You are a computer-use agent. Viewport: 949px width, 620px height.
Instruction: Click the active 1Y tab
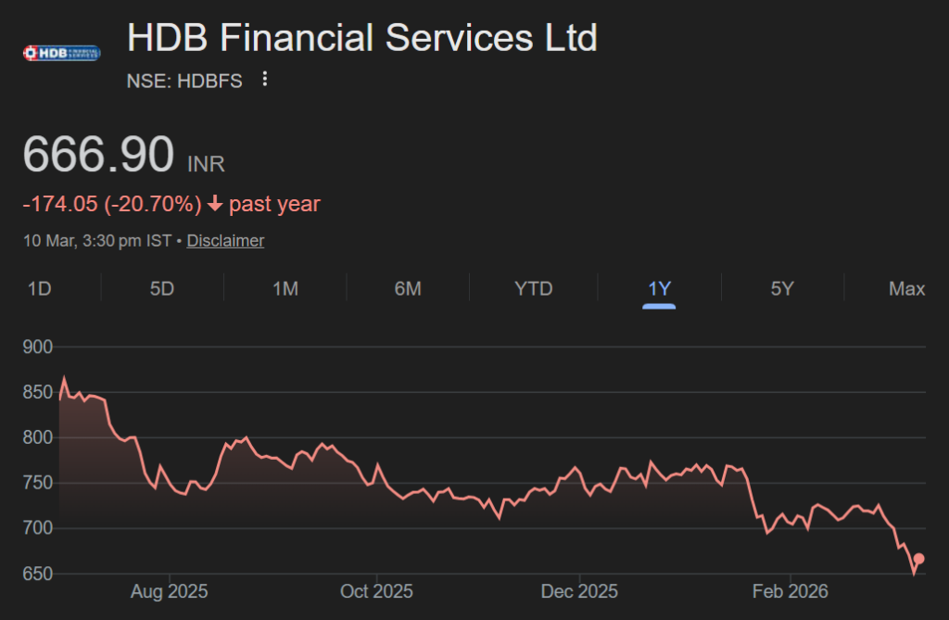[x=658, y=288]
